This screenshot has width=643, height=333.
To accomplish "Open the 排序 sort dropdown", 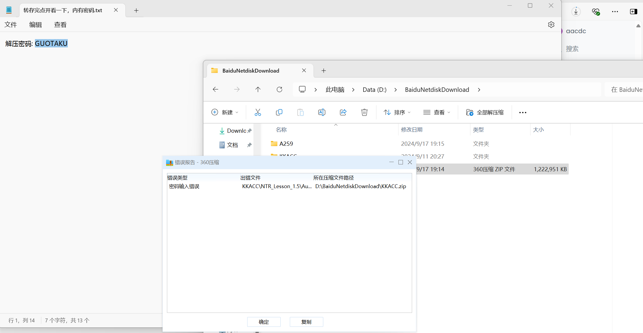I will point(397,112).
